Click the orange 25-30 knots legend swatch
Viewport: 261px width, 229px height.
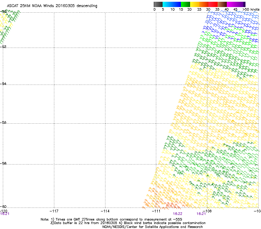pos(204,4)
